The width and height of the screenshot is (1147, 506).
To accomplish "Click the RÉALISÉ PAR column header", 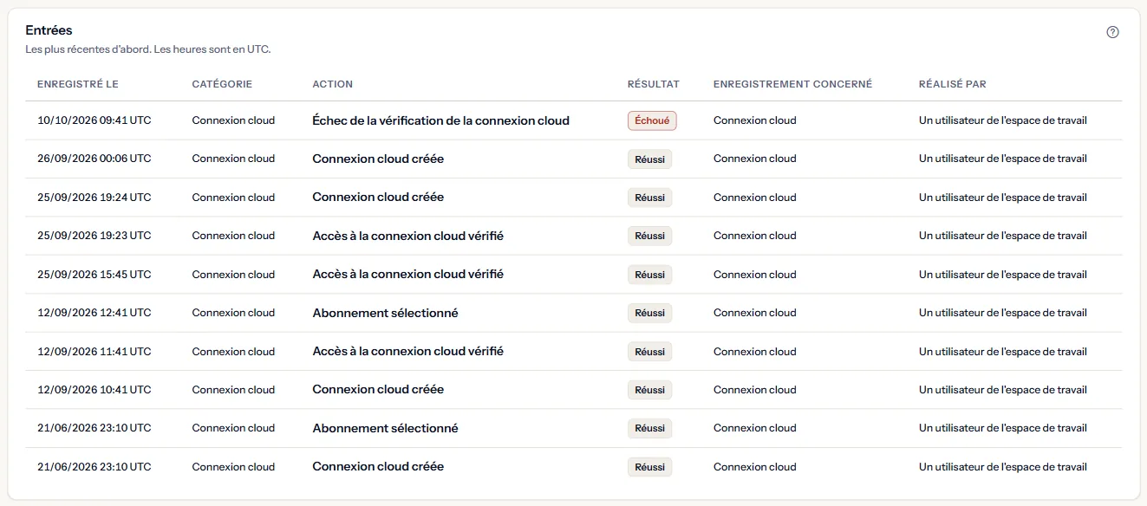I will point(953,84).
